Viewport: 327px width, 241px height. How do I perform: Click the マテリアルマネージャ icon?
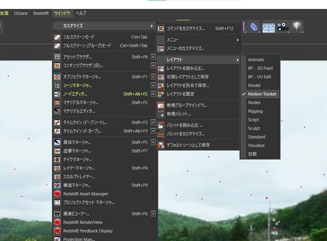57,103
